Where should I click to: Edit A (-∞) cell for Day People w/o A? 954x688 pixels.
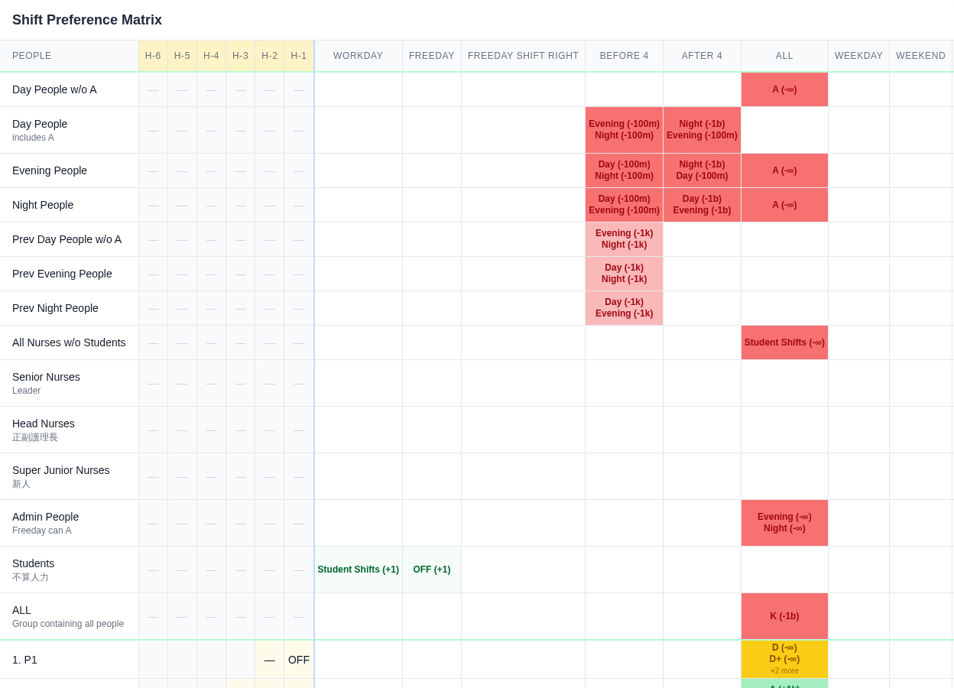tap(784, 89)
